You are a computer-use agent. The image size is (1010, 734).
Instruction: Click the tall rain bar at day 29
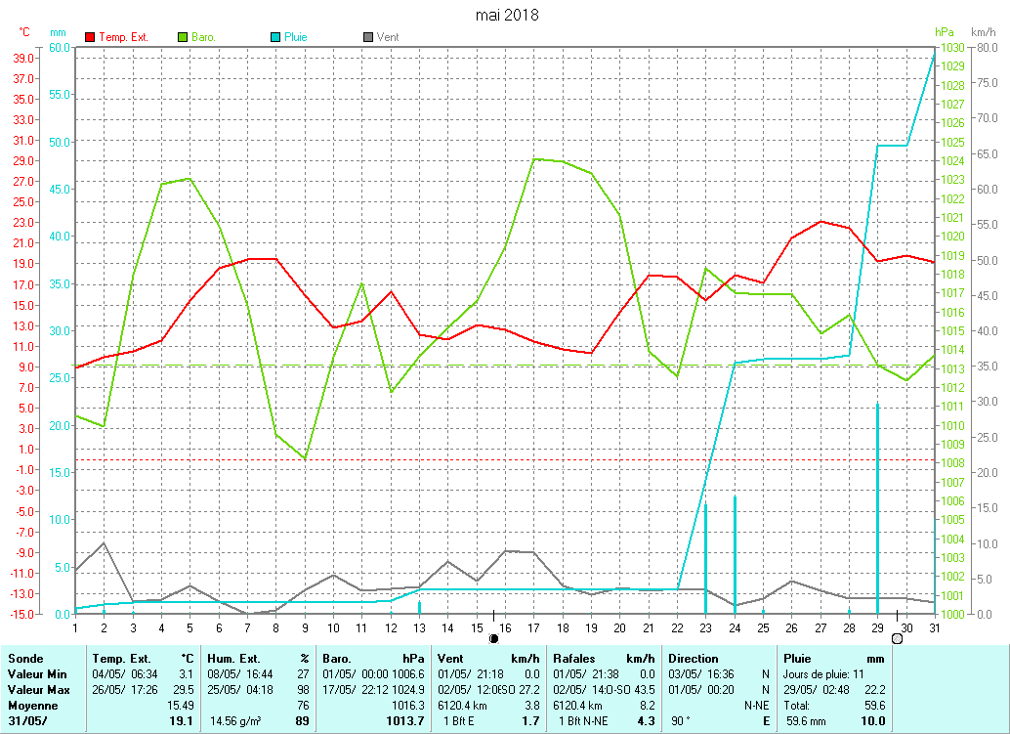pos(877,508)
